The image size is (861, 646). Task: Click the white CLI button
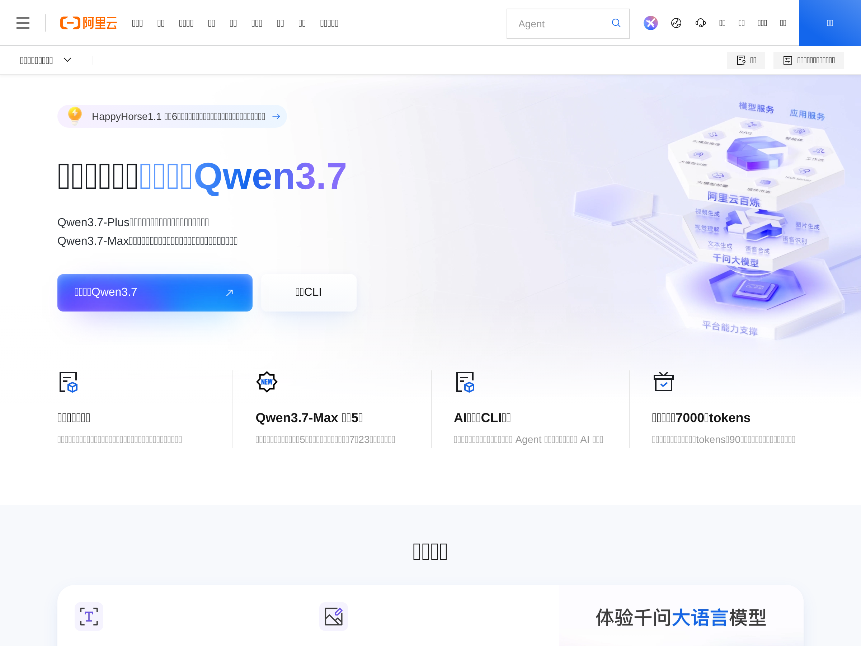(309, 292)
